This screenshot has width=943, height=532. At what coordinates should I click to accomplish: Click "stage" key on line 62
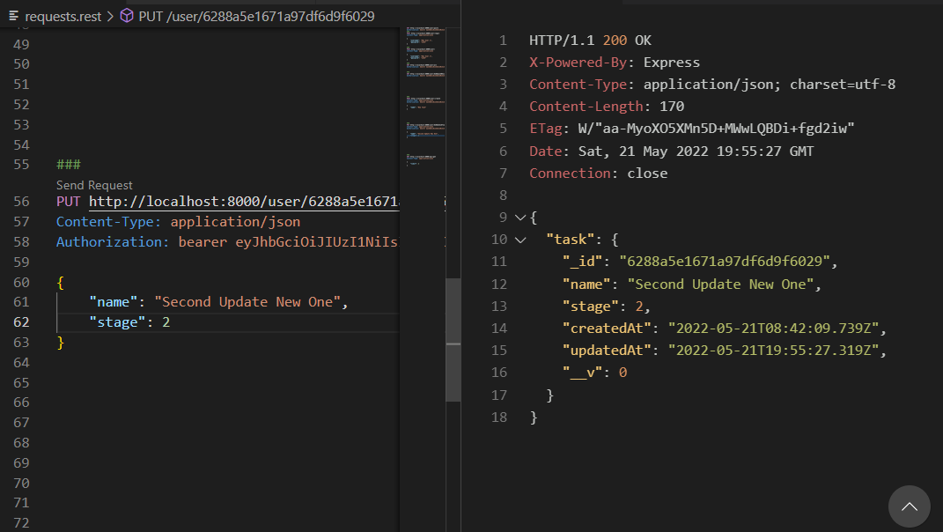click(117, 322)
